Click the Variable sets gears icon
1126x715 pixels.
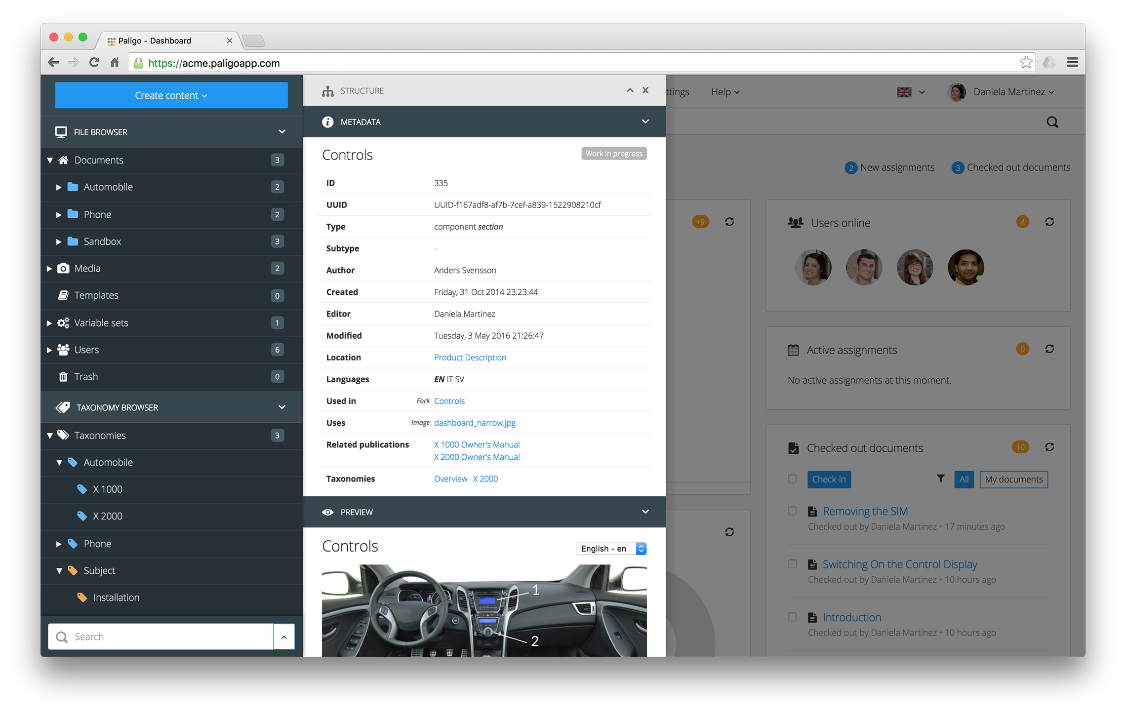pyautogui.click(x=63, y=323)
